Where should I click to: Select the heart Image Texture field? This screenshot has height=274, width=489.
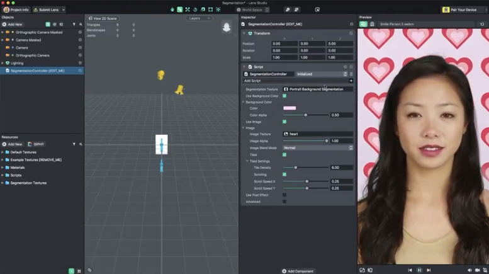pos(318,134)
